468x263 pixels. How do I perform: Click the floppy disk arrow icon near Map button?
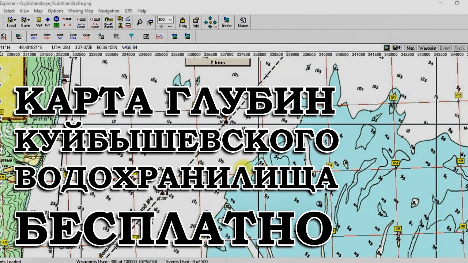(397, 48)
